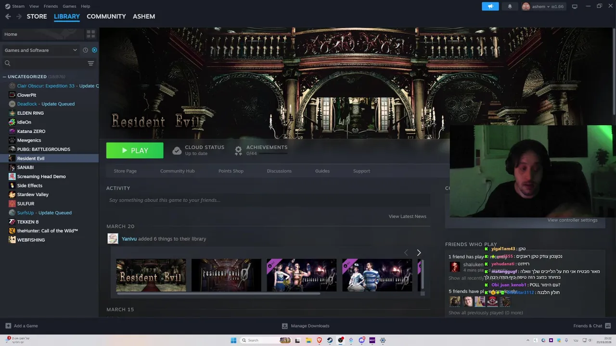
Task: Click the Windows Start button
Action: (x=233, y=340)
